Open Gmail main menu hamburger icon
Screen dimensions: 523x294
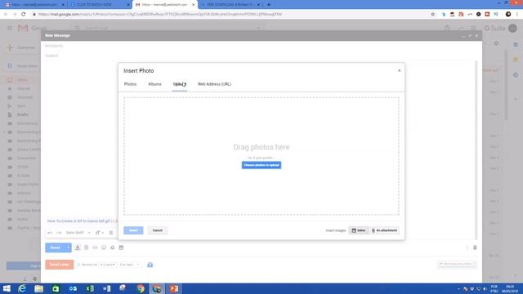[x=10, y=29]
